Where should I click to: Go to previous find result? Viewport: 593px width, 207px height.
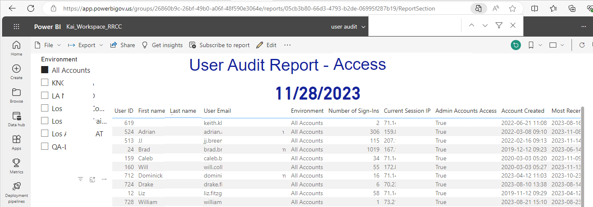click(x=472, y=26)
